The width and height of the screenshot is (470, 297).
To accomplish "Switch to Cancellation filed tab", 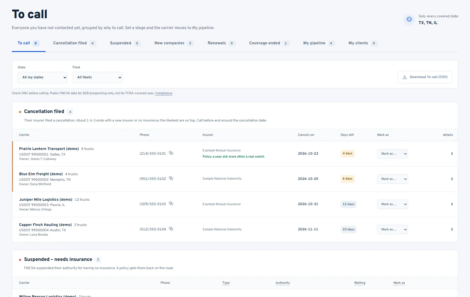I will (x=75, y=43).
